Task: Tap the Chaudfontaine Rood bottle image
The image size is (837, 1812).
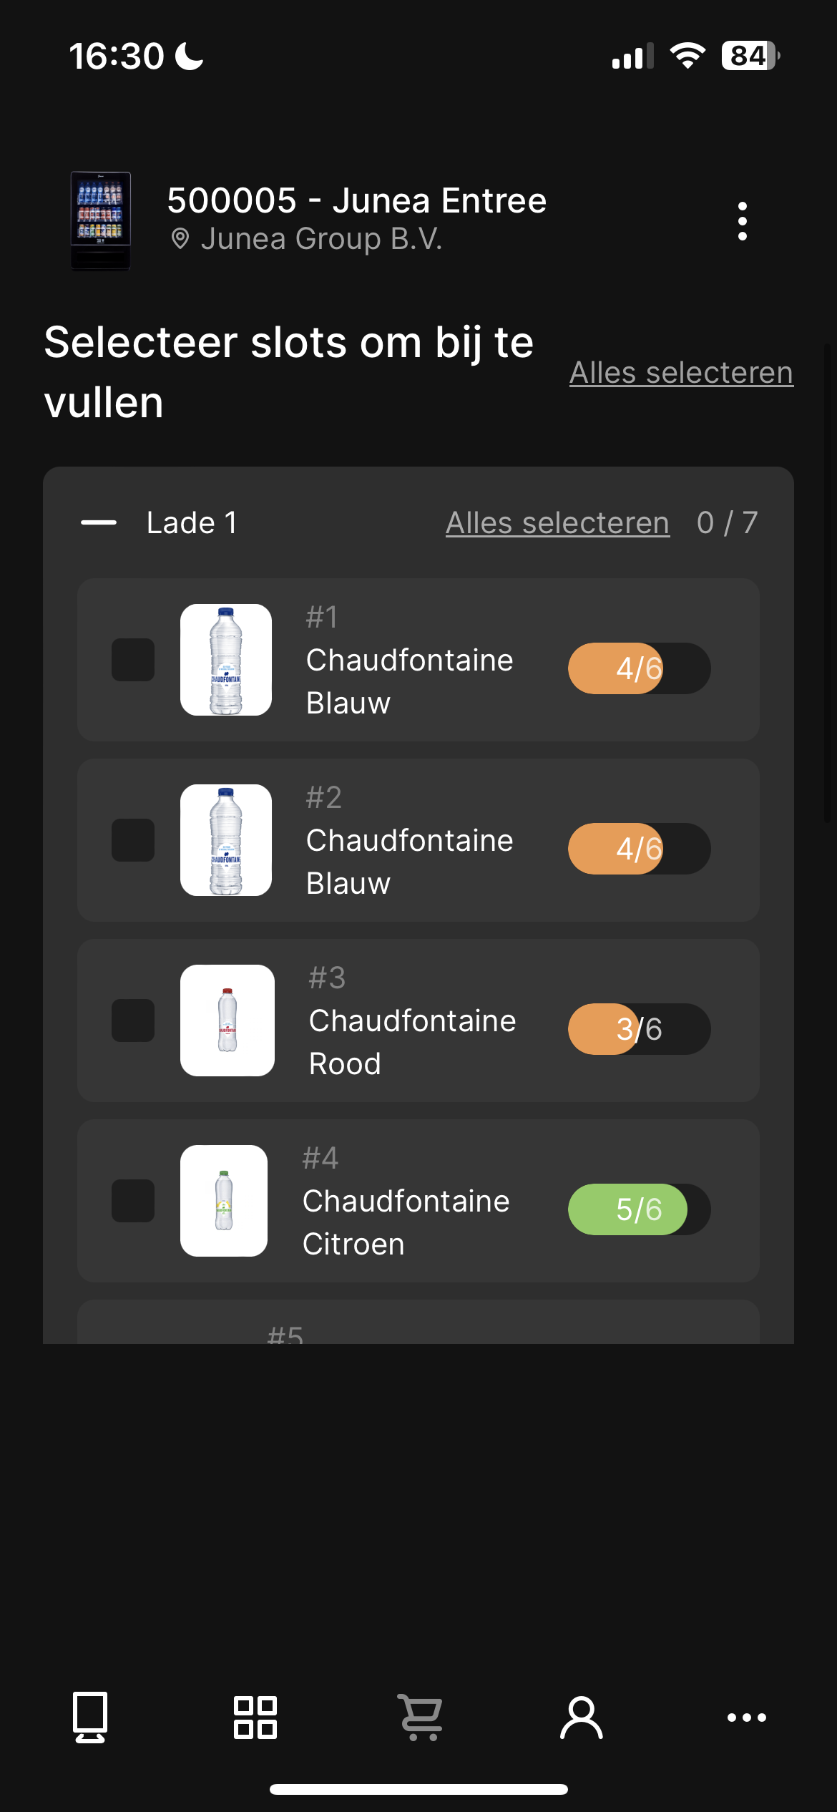Action: 227,1021
